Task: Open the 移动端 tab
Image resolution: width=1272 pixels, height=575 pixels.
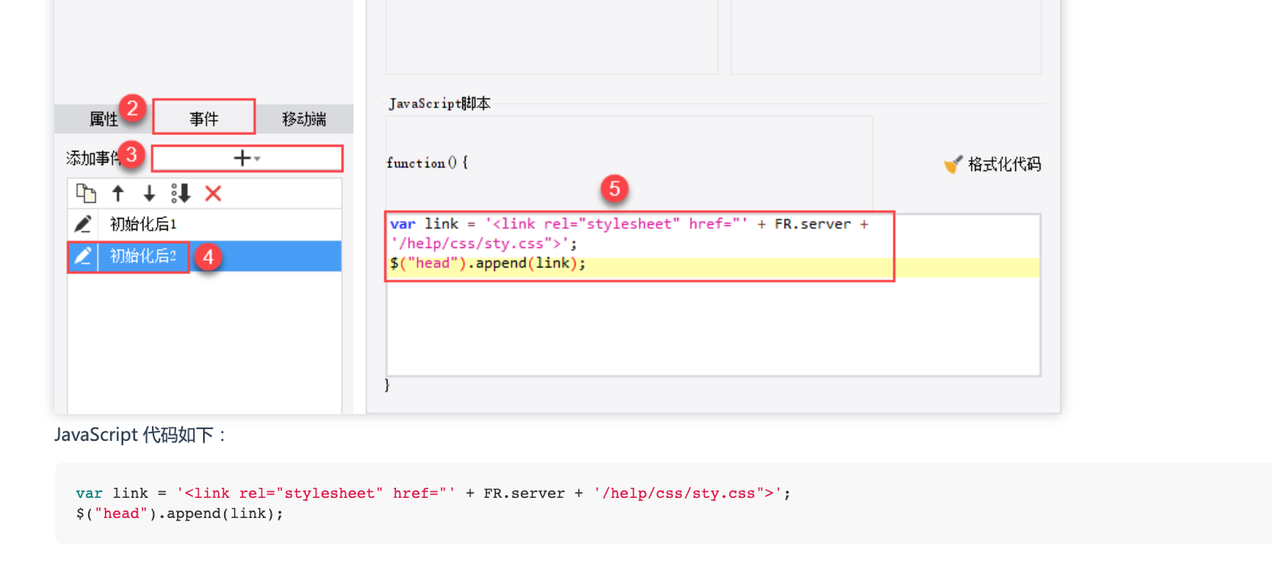Action: (304, 119)
